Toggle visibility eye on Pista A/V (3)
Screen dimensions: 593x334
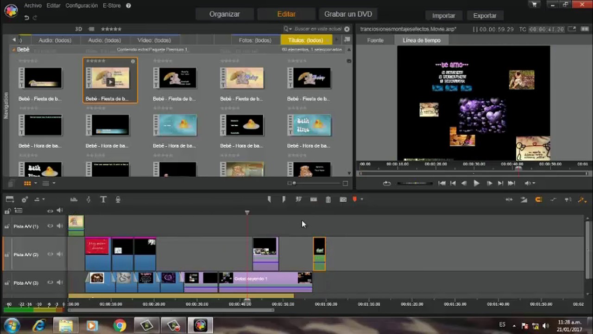(x=50, y=283)
